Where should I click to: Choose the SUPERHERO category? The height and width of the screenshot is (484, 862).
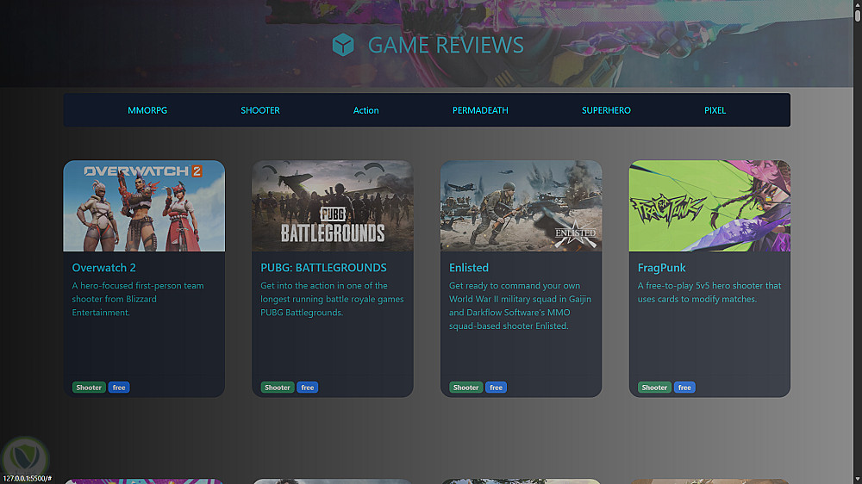606,110
